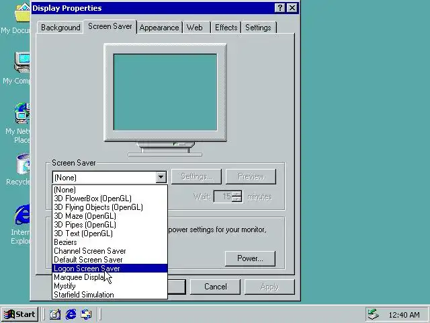Open monitor Power settings button
This screenshot has height=323, width=430.
click(x=250, y=258)
